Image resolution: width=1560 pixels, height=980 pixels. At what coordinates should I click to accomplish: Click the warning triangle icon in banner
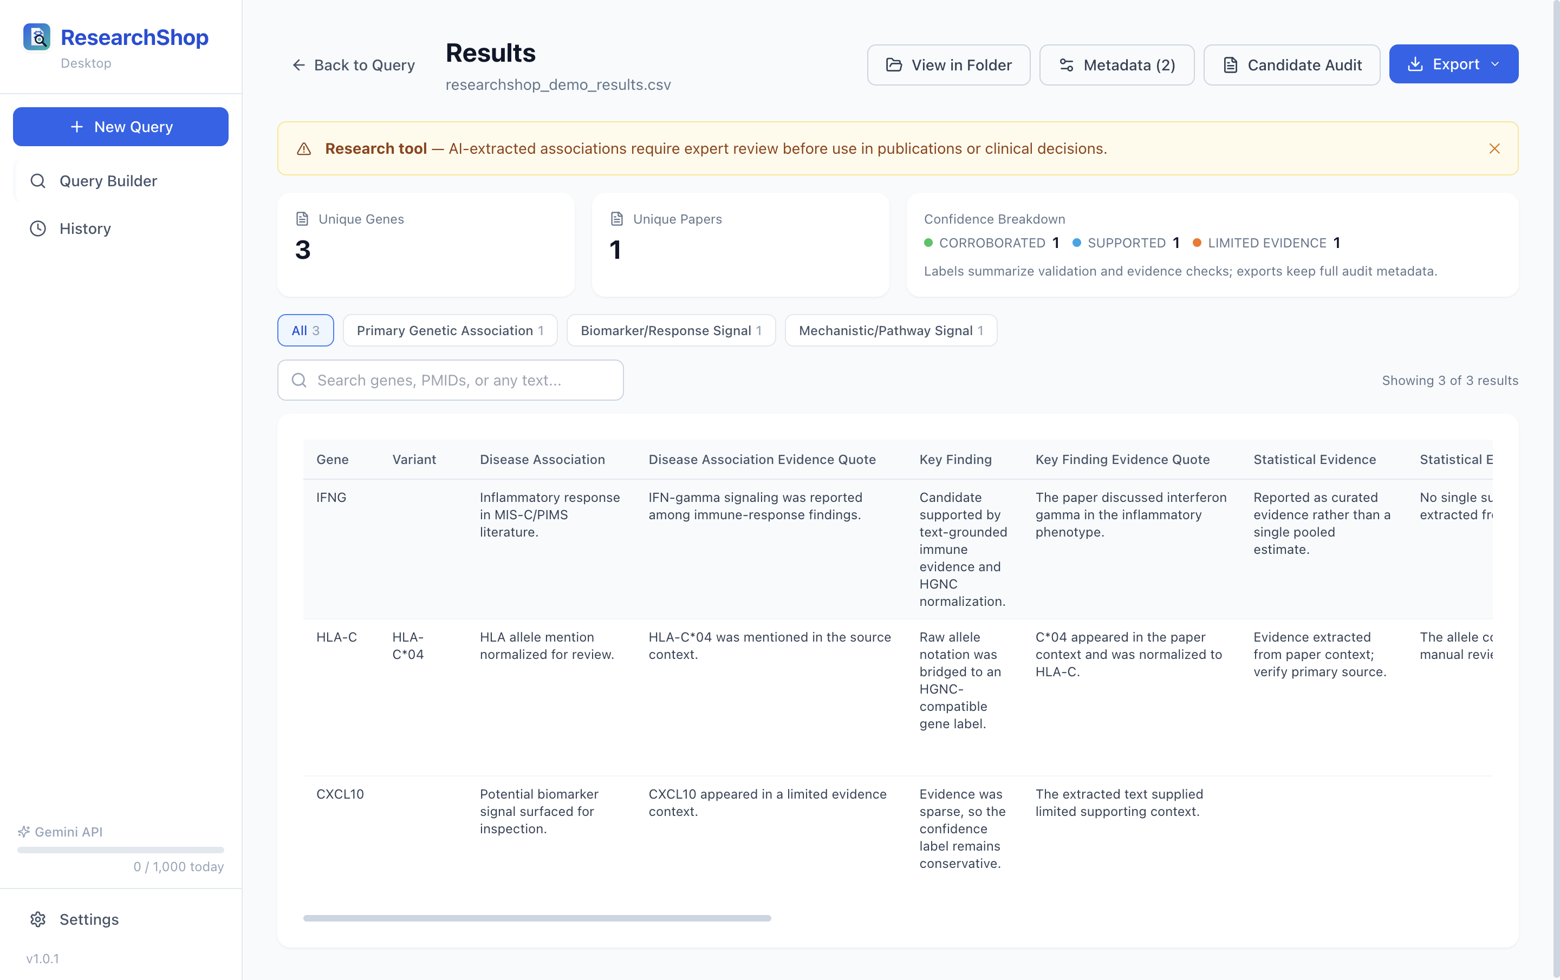point(304,149)
